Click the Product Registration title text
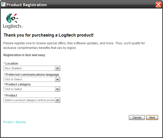The height and width of the screenshot is (138, 163). (x=27, y=5)
